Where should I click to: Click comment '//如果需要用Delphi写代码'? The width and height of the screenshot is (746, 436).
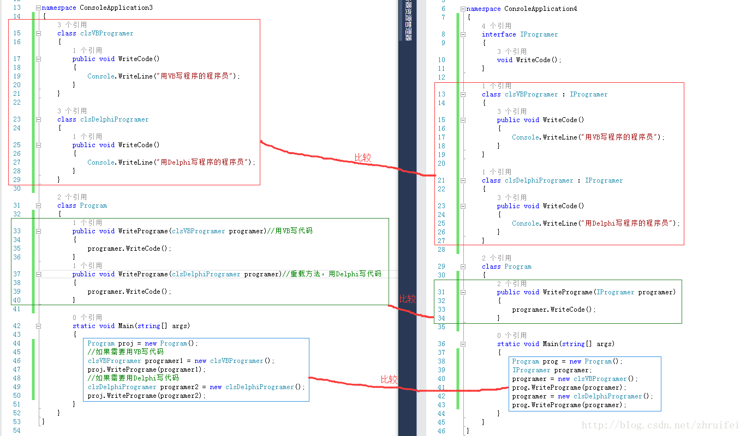133,378
